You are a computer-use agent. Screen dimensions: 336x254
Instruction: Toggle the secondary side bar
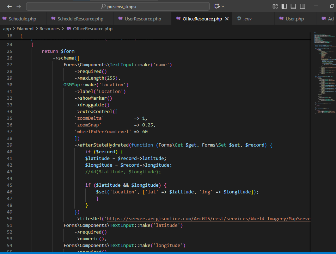click(x=303, y=6)
